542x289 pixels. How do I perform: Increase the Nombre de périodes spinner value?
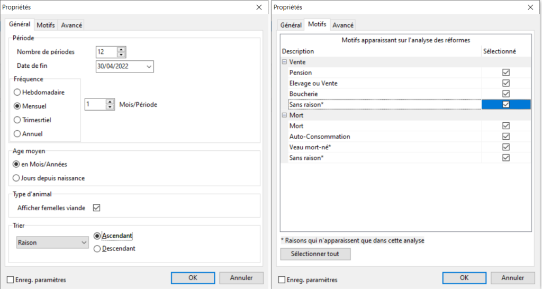click(121, 49)
